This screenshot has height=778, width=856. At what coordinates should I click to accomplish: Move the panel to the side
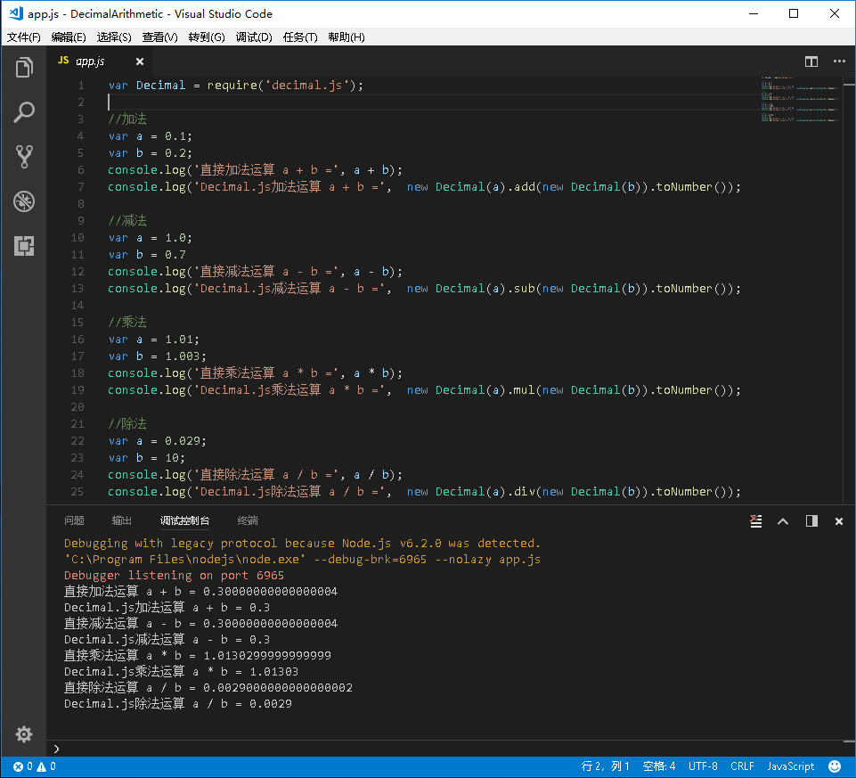pos(811,521)
